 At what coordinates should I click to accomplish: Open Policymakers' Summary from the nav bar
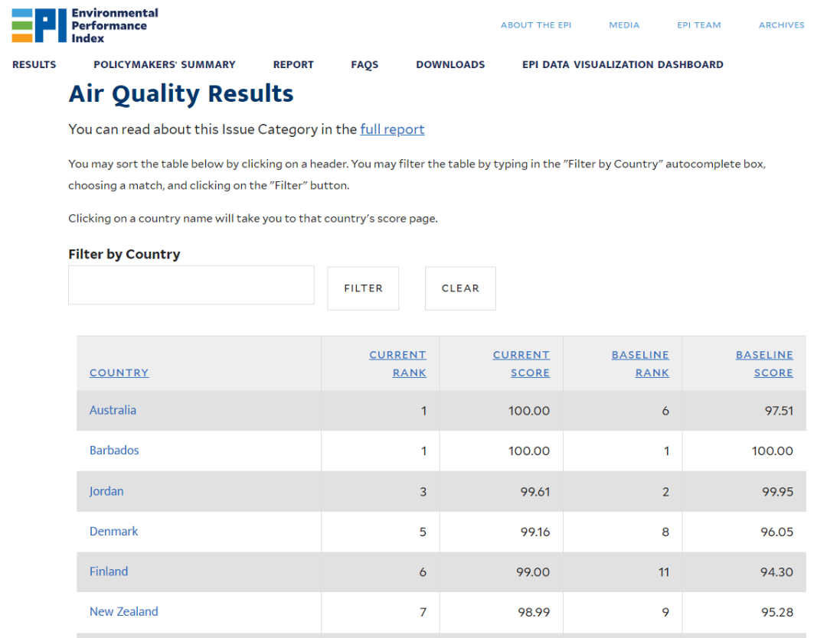pyautogui.click(x=165, y=65)
